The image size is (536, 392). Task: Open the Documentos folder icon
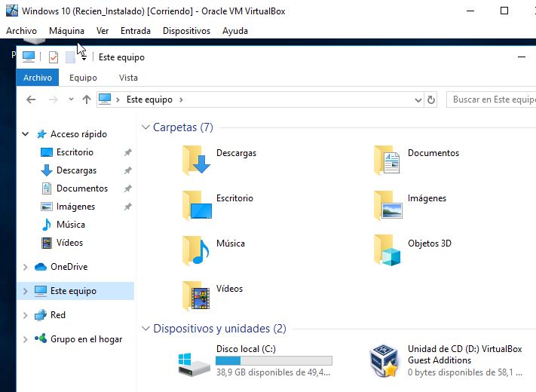[x=389, y=159]
